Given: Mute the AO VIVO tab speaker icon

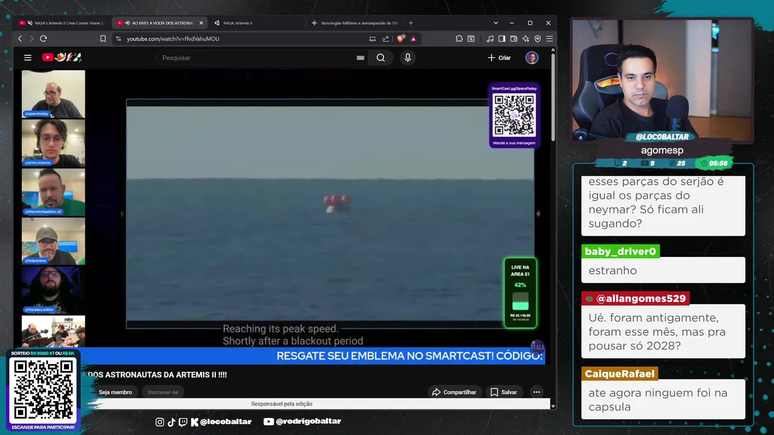Looking at the screenshot, I should pos(128,23).
